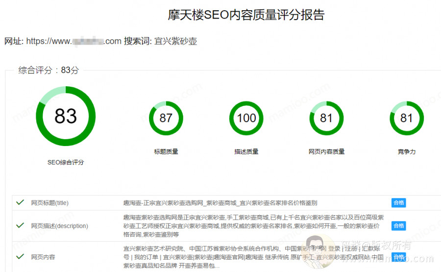Click the page title text starting with 趣淘壶-正宗

[x=220, y=203]
